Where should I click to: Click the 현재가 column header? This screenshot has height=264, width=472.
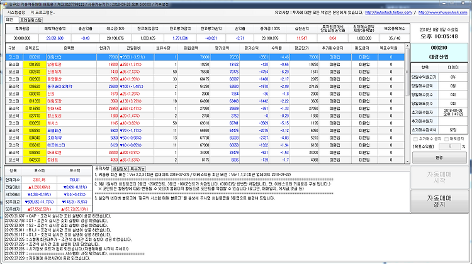pyautogui.click(x=104, y=48)
